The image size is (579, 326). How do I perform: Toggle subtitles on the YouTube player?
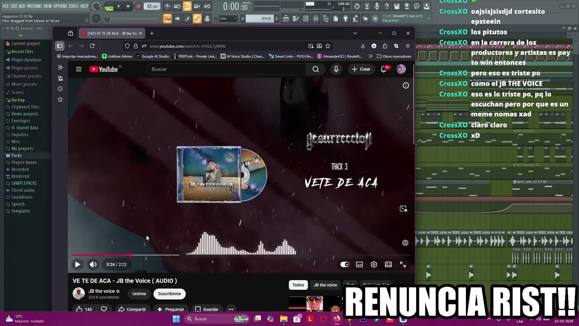(x=359, y=264)
